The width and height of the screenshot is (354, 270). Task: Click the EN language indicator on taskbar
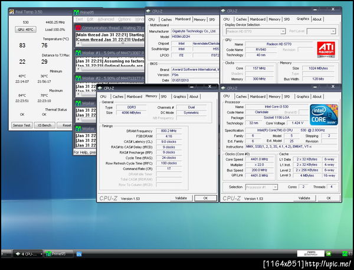(x=79, y=254)
